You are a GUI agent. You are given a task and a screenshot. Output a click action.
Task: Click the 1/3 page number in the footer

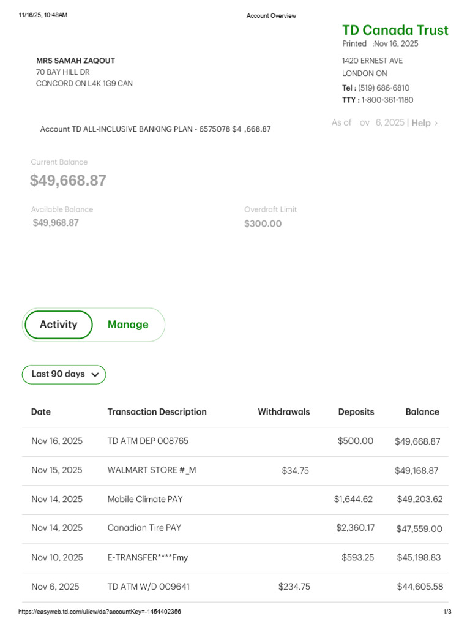pyautogui.click(x=447, y=612)
